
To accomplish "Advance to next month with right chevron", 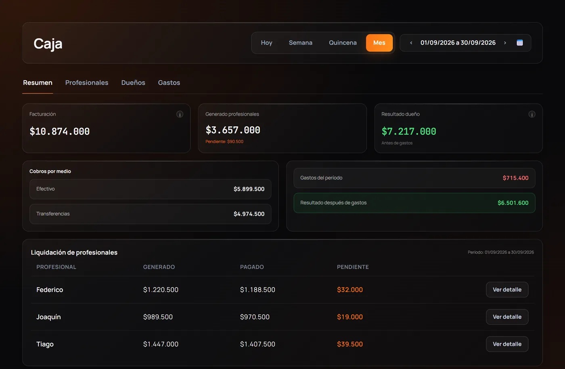I will 505,43.
